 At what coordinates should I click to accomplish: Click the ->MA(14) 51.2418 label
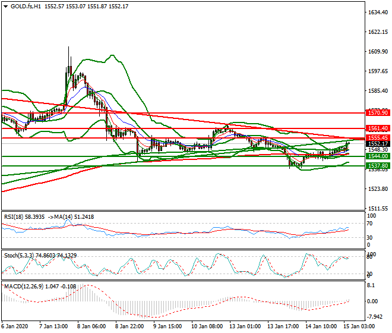point(71,217)
